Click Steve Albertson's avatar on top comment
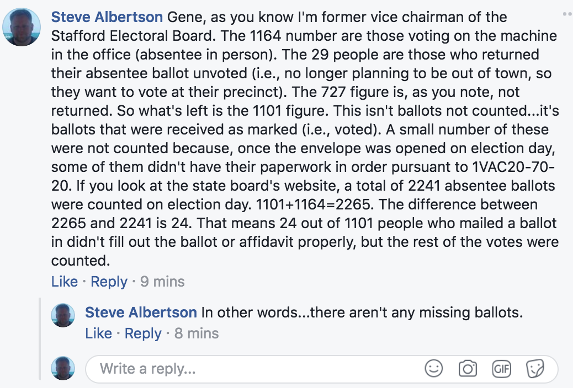This screenshot has width=573, height=388. (x=22, y=27)
